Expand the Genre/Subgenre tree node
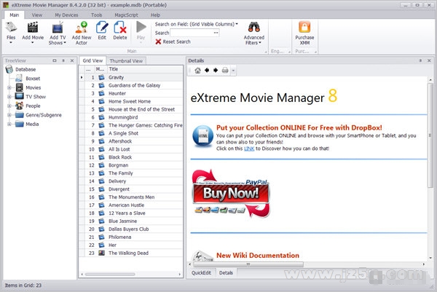The width and height of the screenshot is (437, 292). [9, 115]
